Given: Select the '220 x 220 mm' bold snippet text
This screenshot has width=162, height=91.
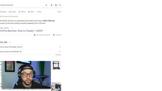Looking at the screenshot, I should tap(49, 21).
